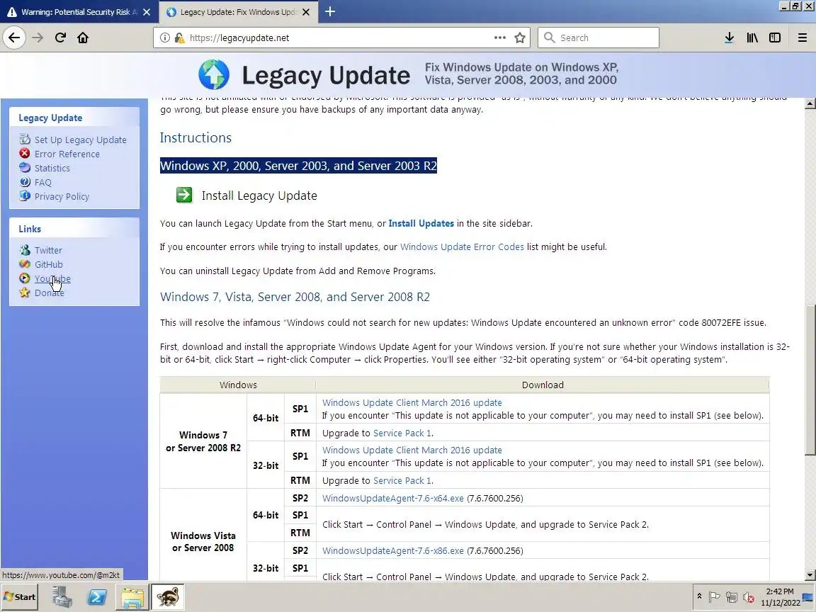
Task: Click the Action Center flag icon
Action: (x=715, y=597)
